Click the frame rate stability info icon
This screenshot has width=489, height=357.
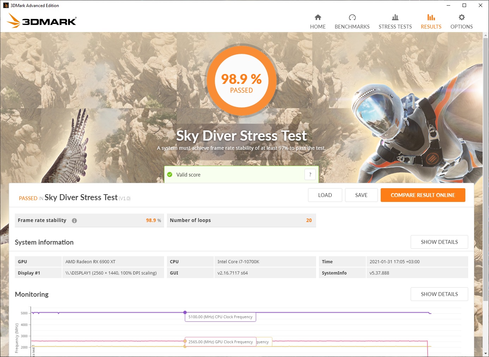point(74,221)
